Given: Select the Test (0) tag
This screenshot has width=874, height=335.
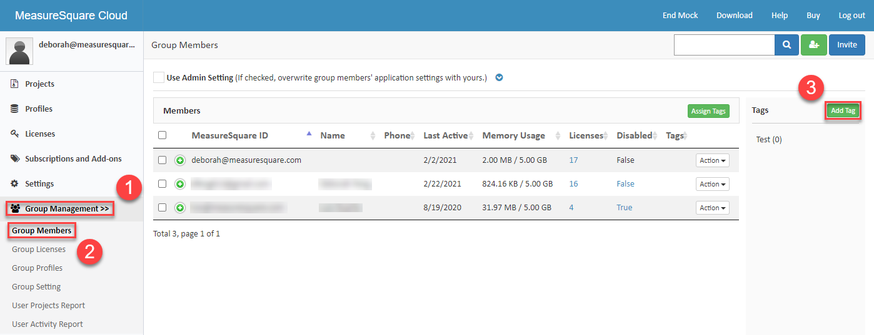Looking at the screenshot, I should coord(769,139).
